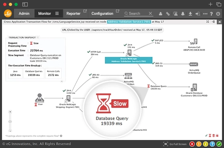Toggle the green normal status circle

[219, 144]
